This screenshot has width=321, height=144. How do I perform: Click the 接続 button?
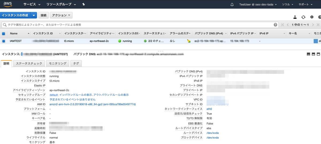click(43, 15)
